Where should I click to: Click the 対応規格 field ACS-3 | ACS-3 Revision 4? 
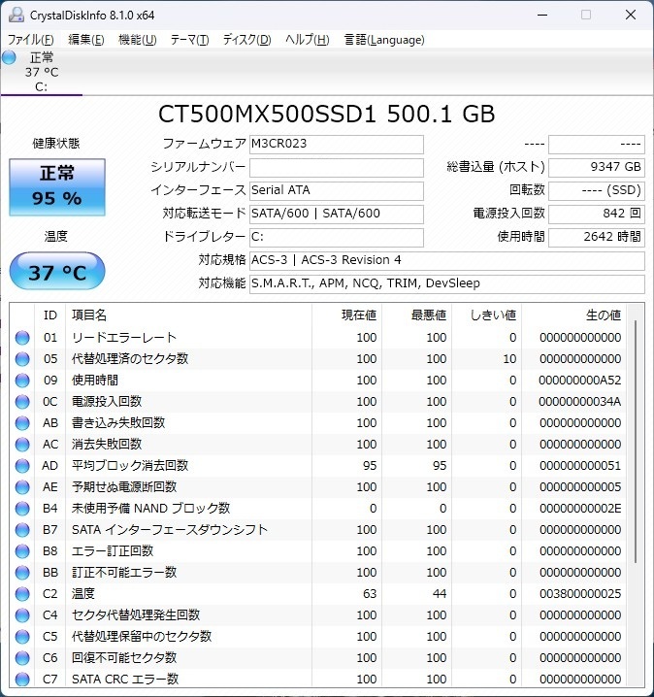(x=447, y=260)
